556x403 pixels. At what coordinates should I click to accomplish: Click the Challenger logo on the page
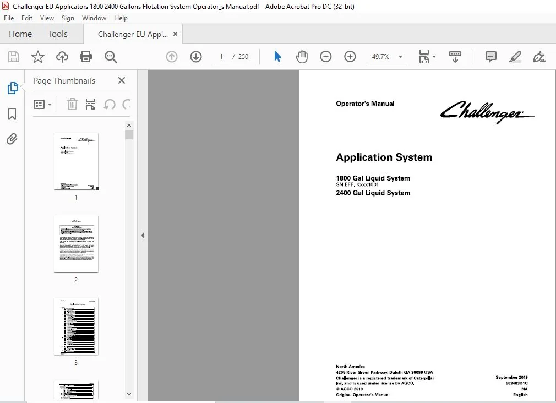[487, 112]
